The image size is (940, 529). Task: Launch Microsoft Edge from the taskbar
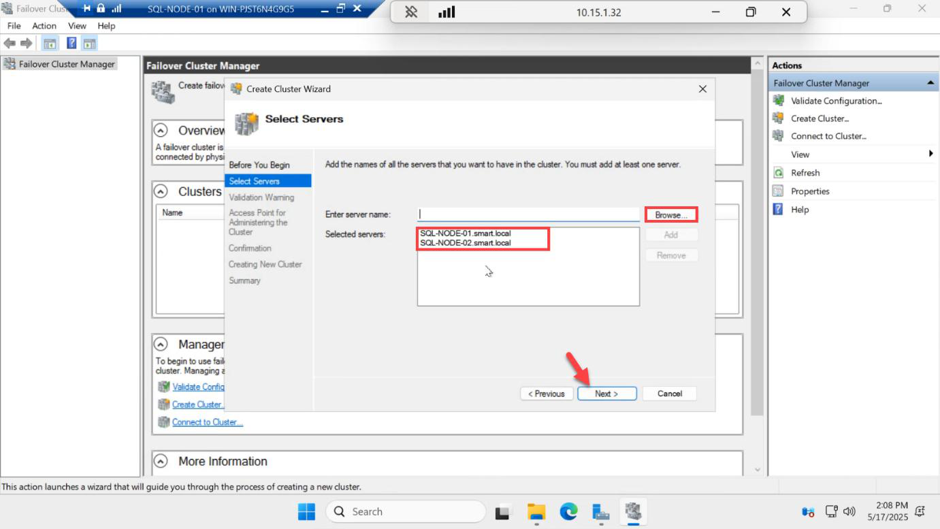(568, 511)
